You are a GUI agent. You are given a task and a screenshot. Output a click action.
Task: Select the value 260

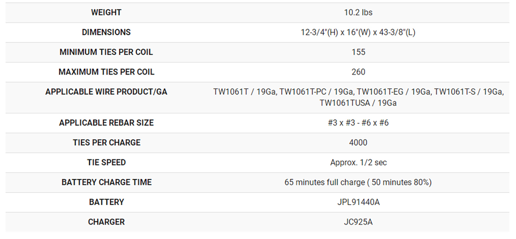coord(358,72)
